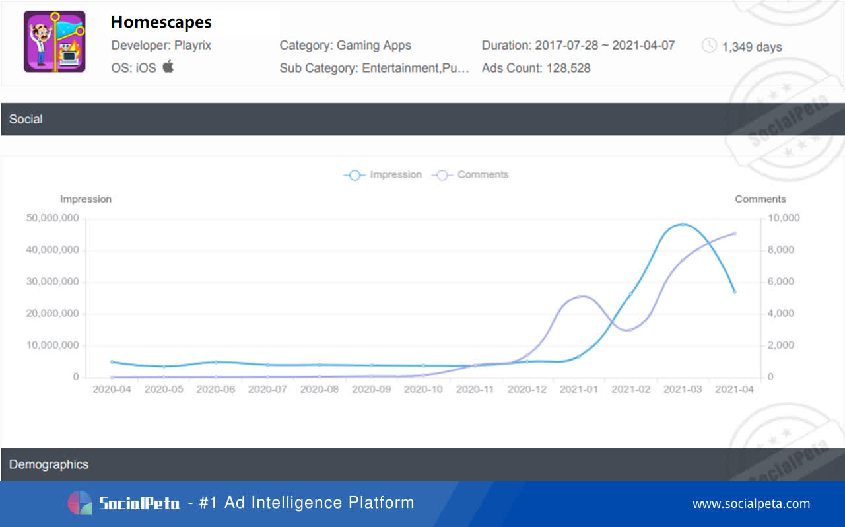Click the Comments legend circle marker
845x527 pixels.
[442, 175]
